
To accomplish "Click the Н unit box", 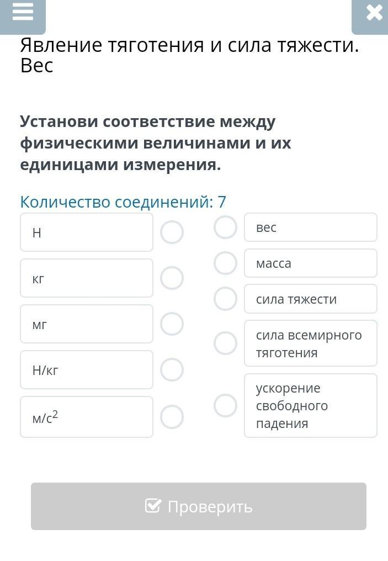I will pos(87,232).
